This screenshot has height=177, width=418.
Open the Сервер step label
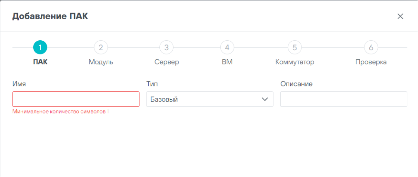point(167,62)
